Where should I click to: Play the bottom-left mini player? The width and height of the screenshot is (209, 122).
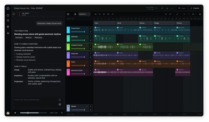pyautogui.click(x=15, y=113)
